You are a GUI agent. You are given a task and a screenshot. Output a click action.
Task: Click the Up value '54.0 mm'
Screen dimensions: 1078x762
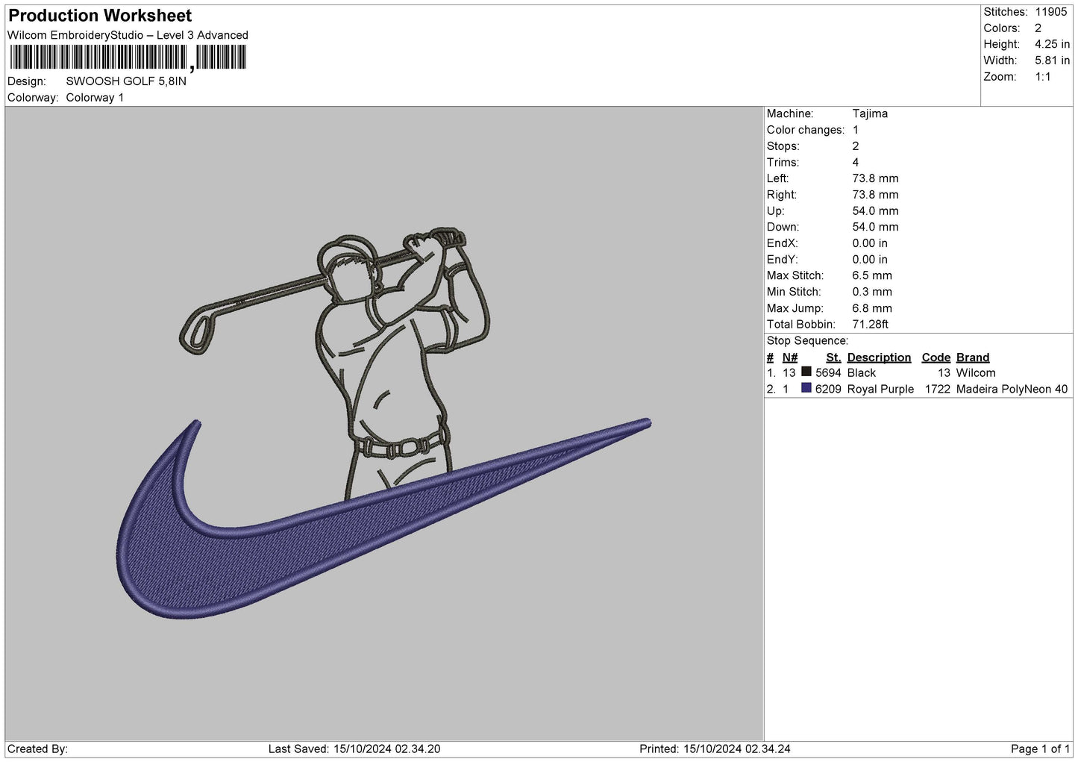(x=875, y=211)
